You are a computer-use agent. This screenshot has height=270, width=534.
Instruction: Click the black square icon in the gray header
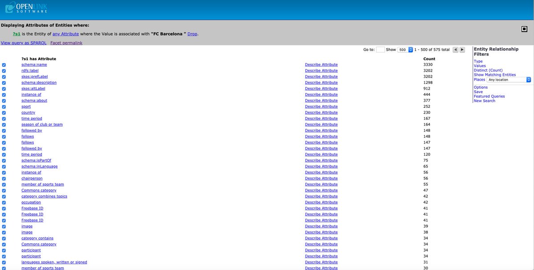524,29
